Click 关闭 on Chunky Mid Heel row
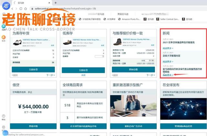This screenshot has height=136, width=207. (x=153, y=45)
